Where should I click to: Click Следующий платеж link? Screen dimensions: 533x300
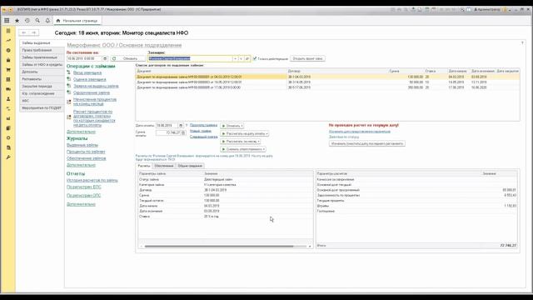(203, 137)
